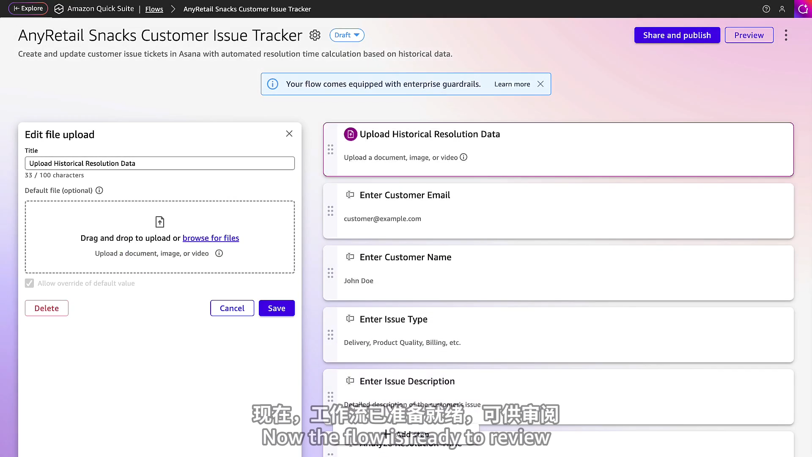This screenshot has width=812, height=457.
Task: Click the Preview button
Action: pos(749,35)
